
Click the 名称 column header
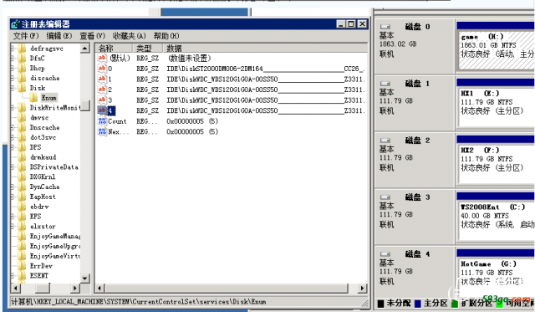114,48
